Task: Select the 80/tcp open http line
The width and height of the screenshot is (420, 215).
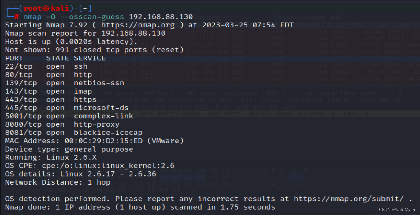Action: [48, 75]
